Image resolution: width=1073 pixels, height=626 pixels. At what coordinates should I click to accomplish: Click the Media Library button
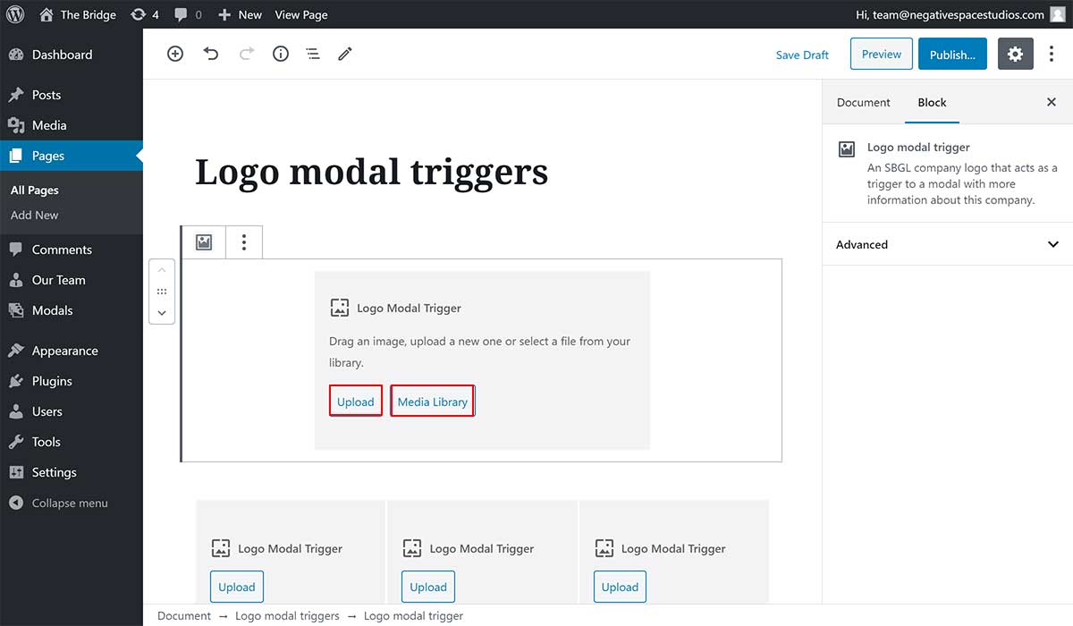432,402
